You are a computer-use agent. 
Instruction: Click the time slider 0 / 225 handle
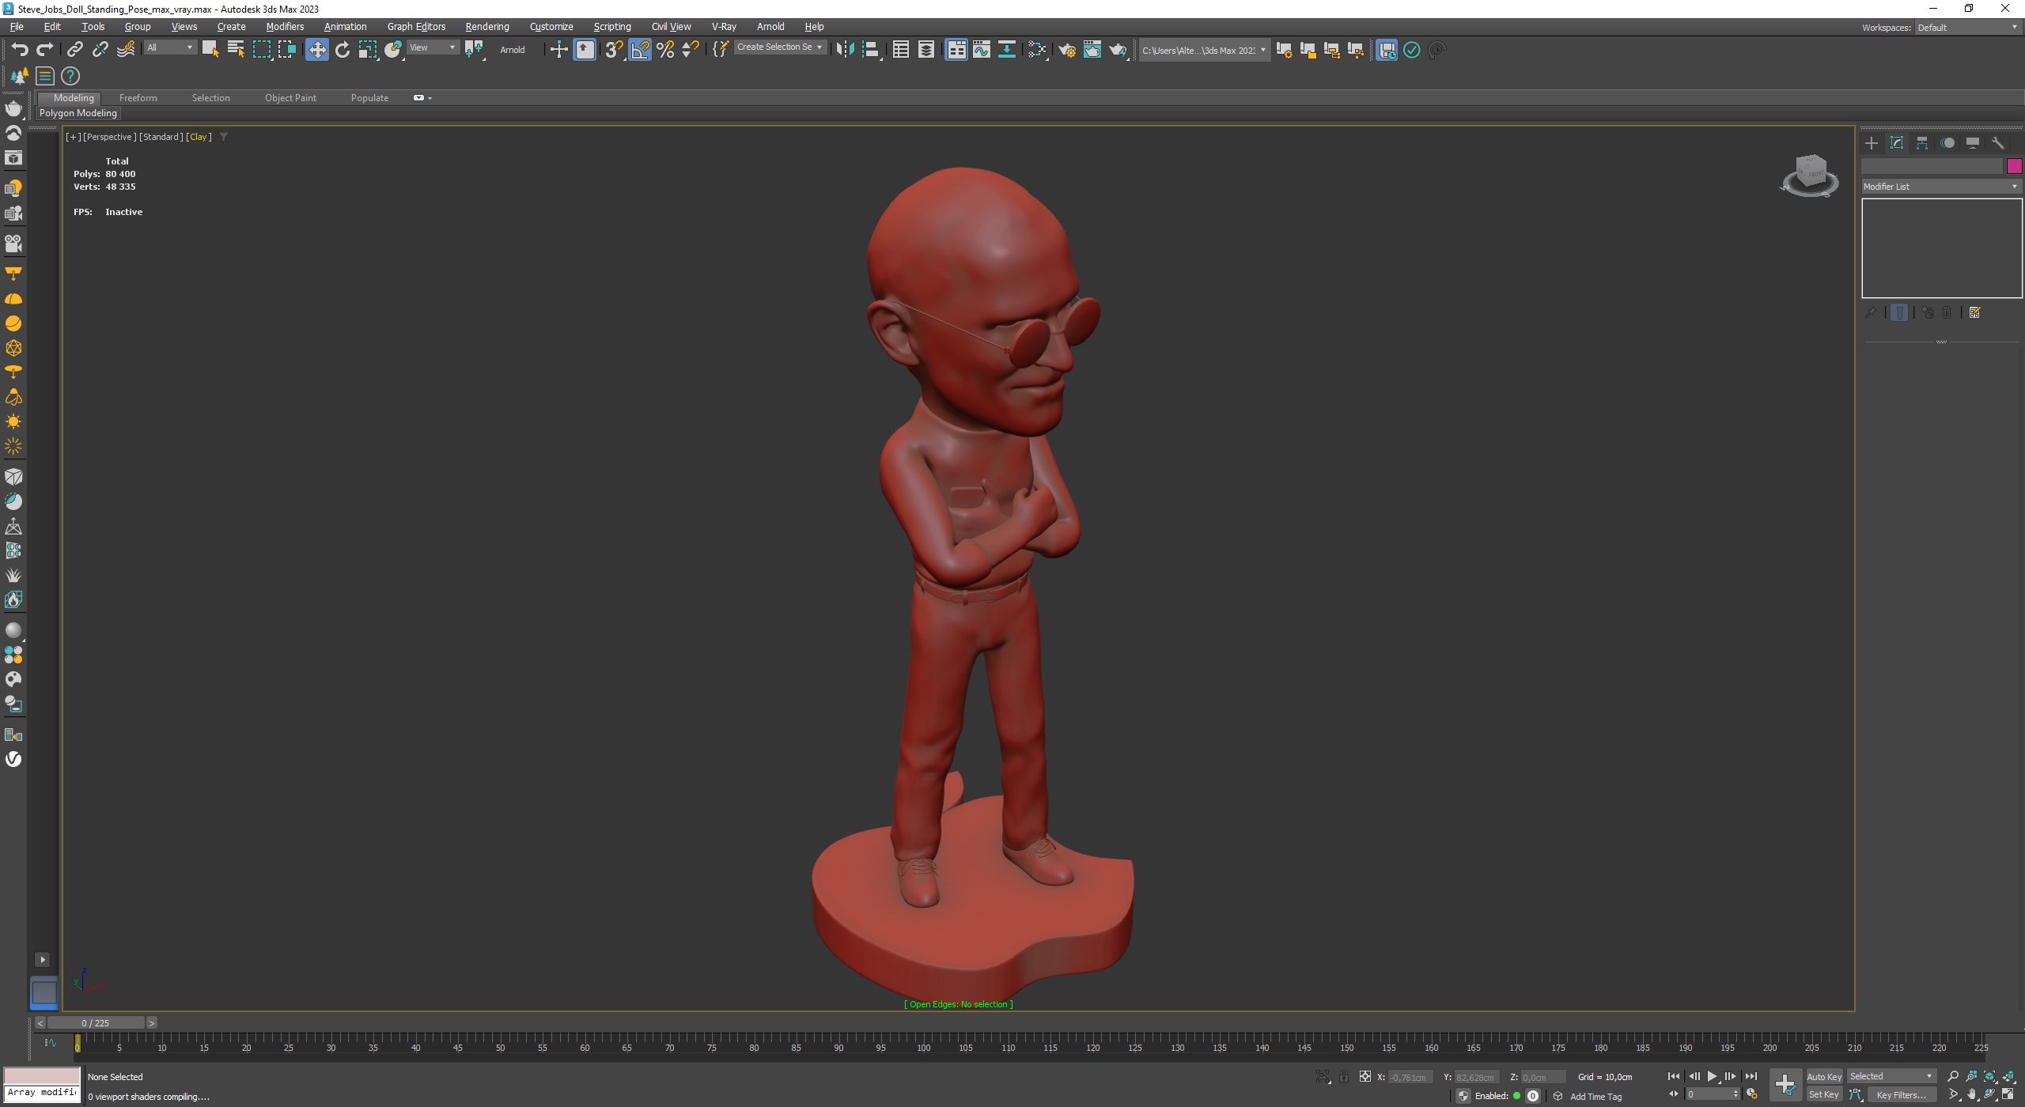point(96,1022)
